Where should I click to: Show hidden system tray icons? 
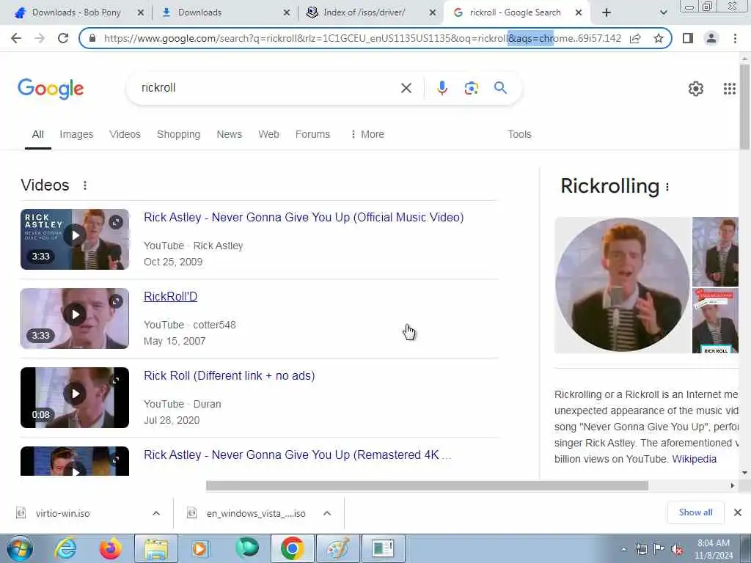point(623,550)
